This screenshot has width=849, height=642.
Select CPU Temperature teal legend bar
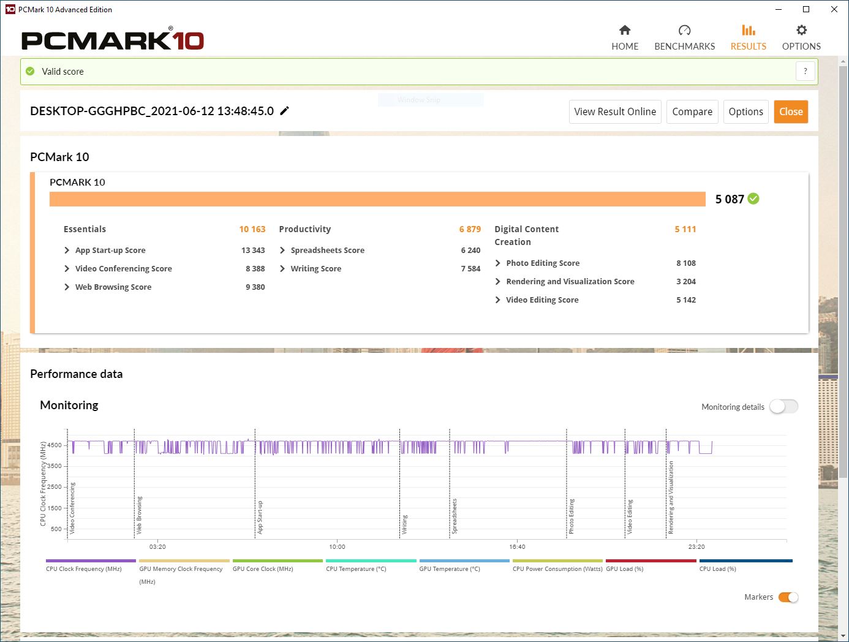tap(371, 561)
